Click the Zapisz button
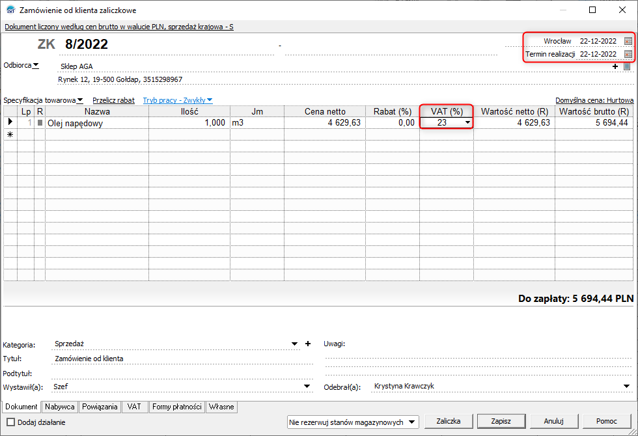Image resolution: width=638 pixels, height=436 pixels. click(x=501, y=422)
